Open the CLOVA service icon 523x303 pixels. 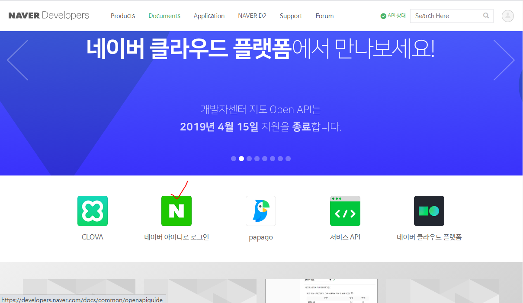coord(93,211)
